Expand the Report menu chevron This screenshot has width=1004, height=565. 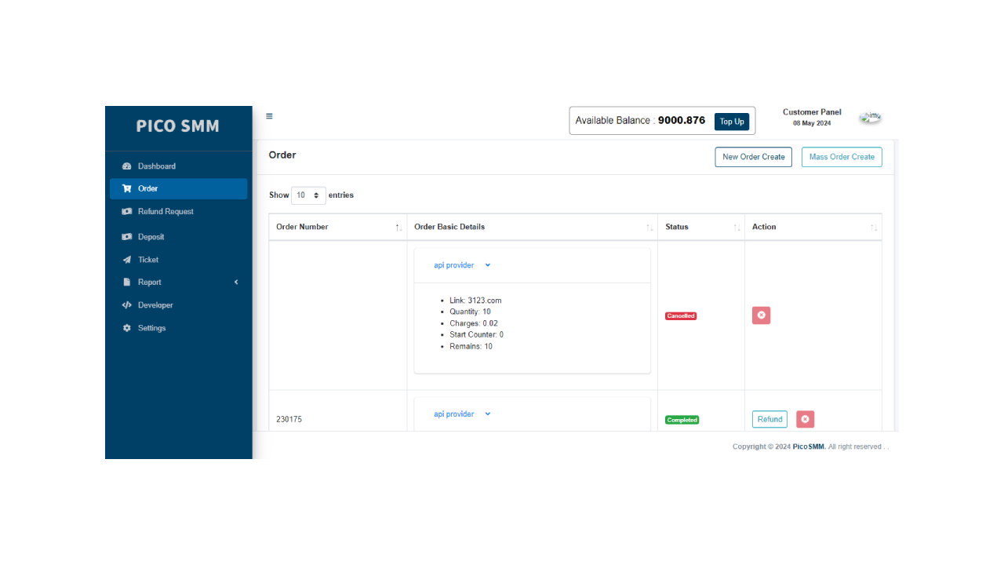(235, 282)
